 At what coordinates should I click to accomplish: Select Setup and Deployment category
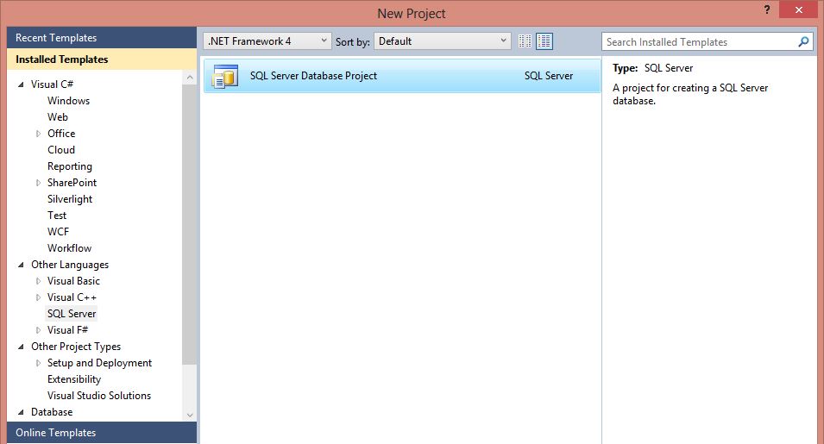[99, 363]
